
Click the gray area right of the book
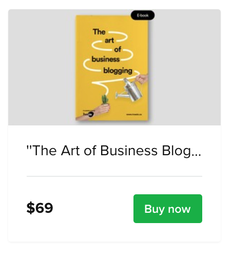click(x=185, y=67)
